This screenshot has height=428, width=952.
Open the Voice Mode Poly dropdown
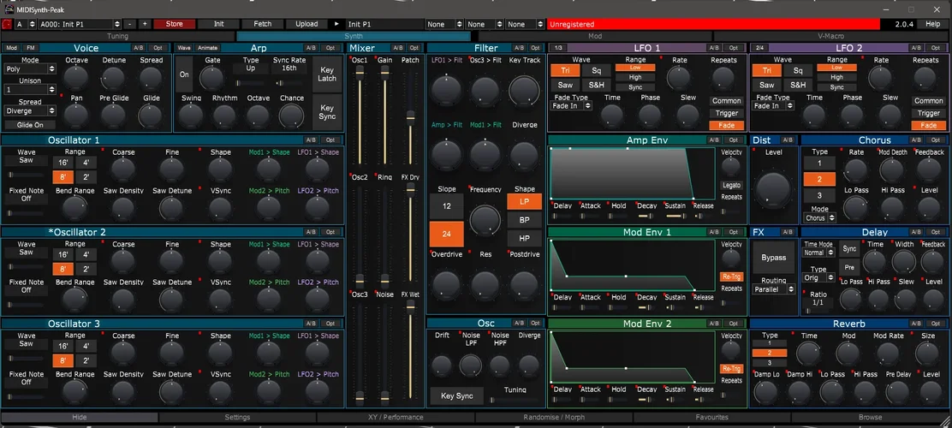[x=30, y=68]
